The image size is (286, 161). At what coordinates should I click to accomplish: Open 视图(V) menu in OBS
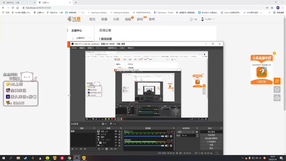pyautogui.click(x=90, y=48)
